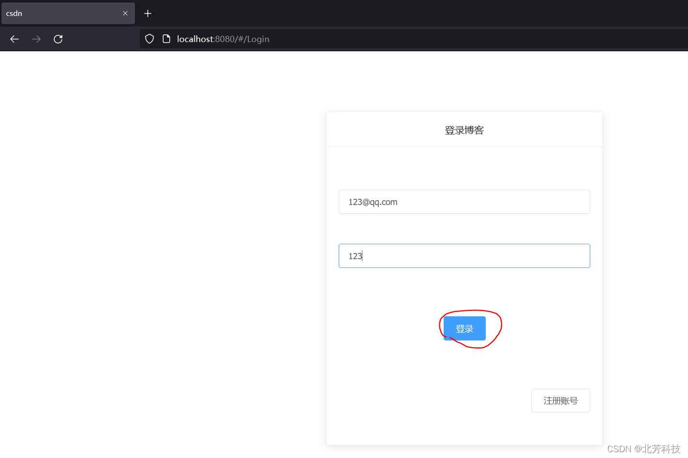Reload the page with the refresh icon
This screenshot has width=688, height=458.
58,39
